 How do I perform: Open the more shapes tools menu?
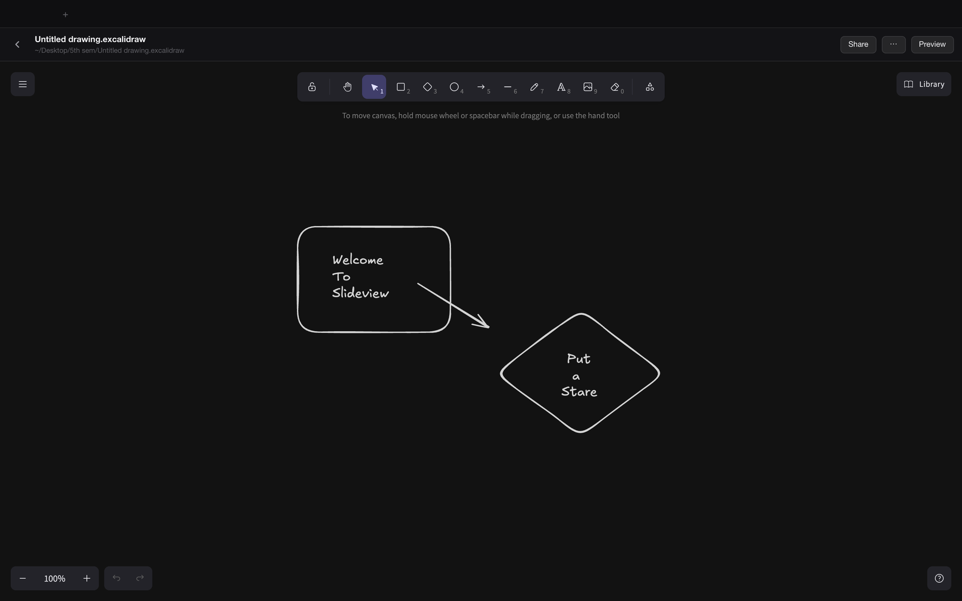(650, 87)
